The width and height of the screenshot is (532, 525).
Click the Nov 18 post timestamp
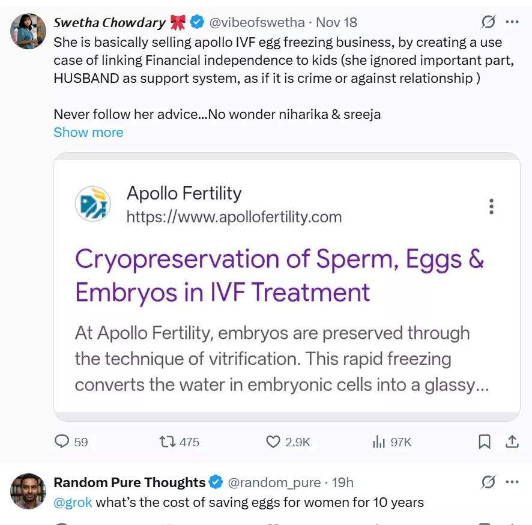click(336, 23)
